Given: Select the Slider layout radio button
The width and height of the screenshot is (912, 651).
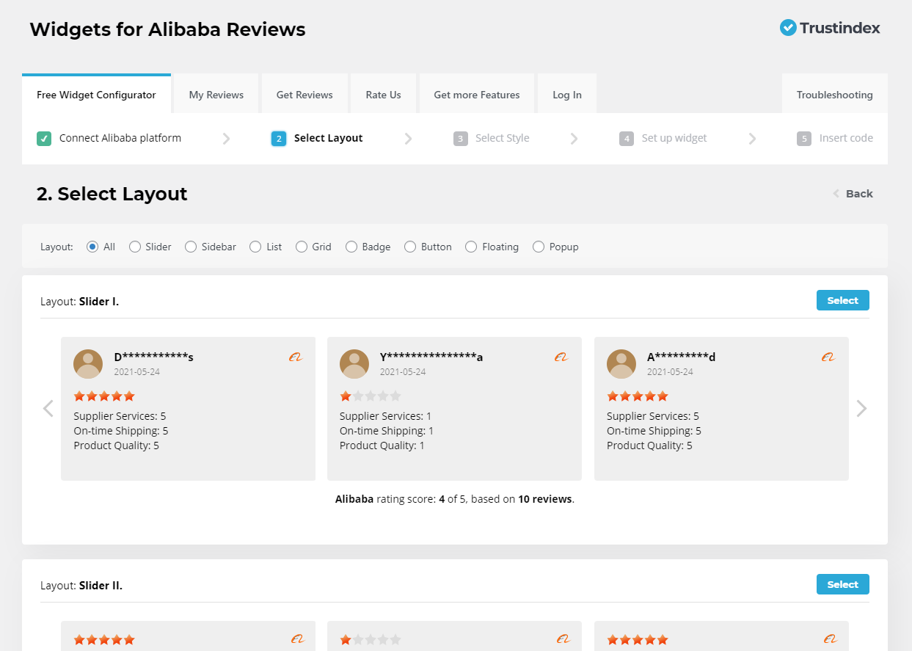Looking at the screenshot, I should pyautogui.click(x=135, y=247).
